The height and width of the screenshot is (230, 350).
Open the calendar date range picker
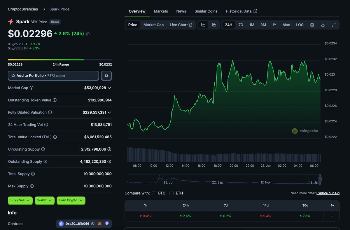[312, 25]
